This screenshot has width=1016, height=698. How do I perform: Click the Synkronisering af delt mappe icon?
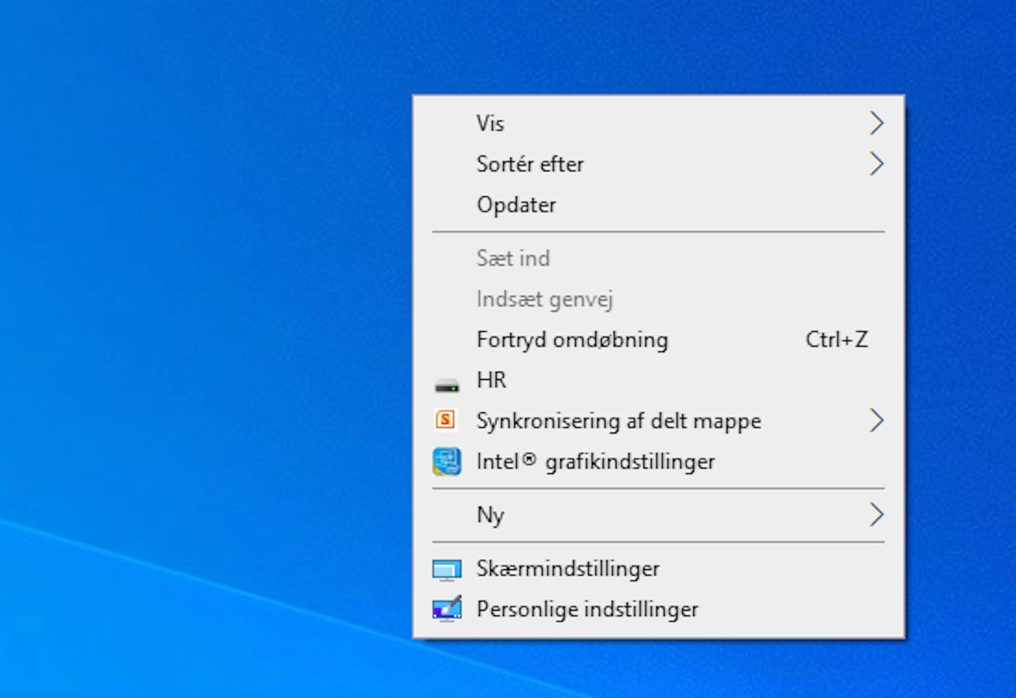446,420
